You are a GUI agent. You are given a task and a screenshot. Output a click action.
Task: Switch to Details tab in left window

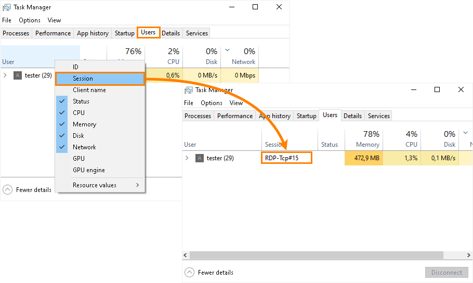pyautogui.click(x=170, y=33)
